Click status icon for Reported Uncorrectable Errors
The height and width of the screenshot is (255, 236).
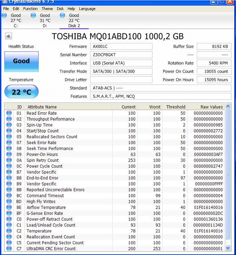(x=9, y=190)
